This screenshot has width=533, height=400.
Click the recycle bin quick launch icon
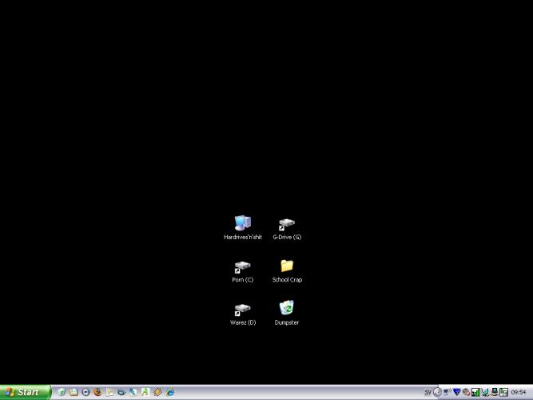[62, 392]
